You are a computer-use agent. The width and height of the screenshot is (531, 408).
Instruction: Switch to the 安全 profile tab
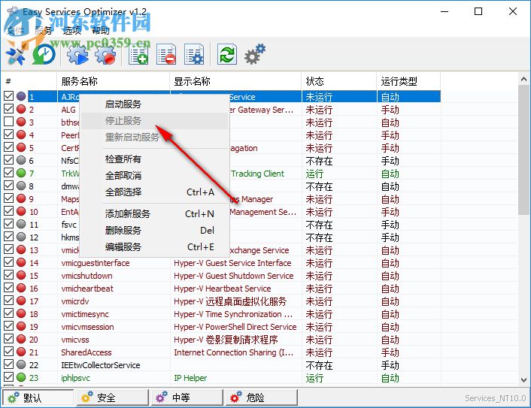113,397
